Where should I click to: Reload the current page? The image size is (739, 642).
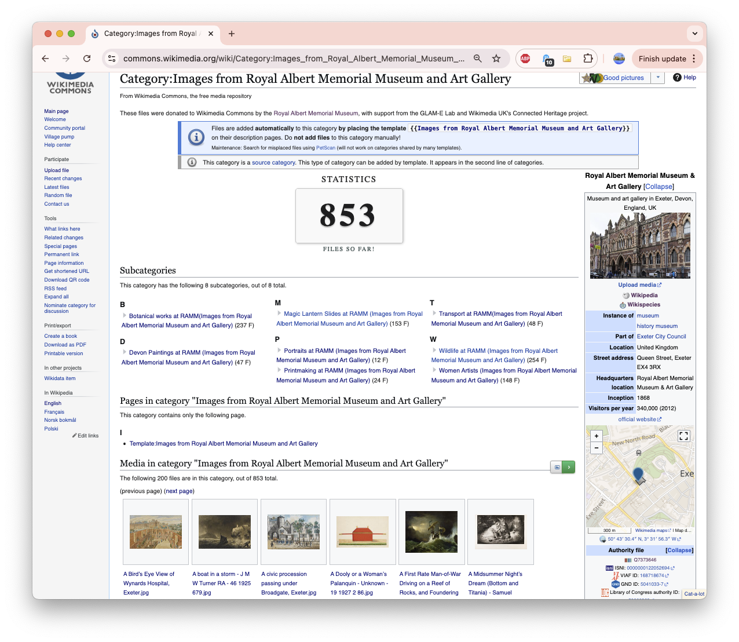(x=87, y=59)
